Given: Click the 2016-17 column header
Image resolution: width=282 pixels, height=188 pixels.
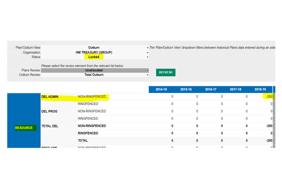Looking at the screenshot, I should pos(211,90).
